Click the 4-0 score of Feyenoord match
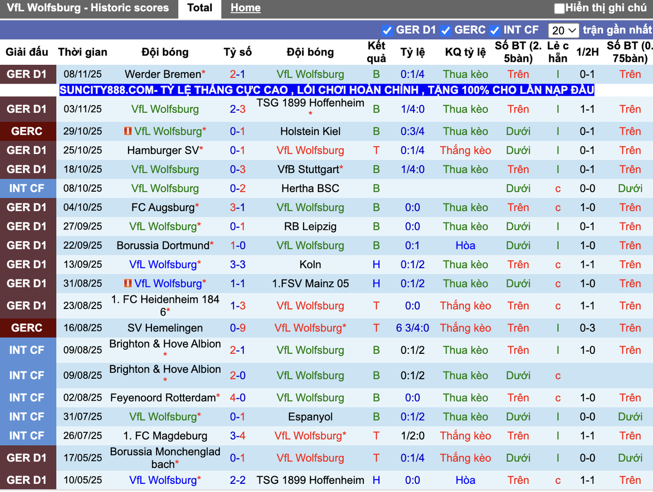Screen dimensions: 653x492 (237, 398)
